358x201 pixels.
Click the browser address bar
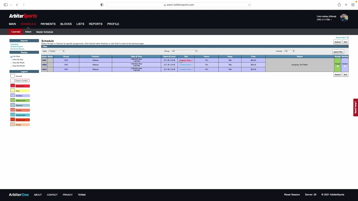coord(179,5)
